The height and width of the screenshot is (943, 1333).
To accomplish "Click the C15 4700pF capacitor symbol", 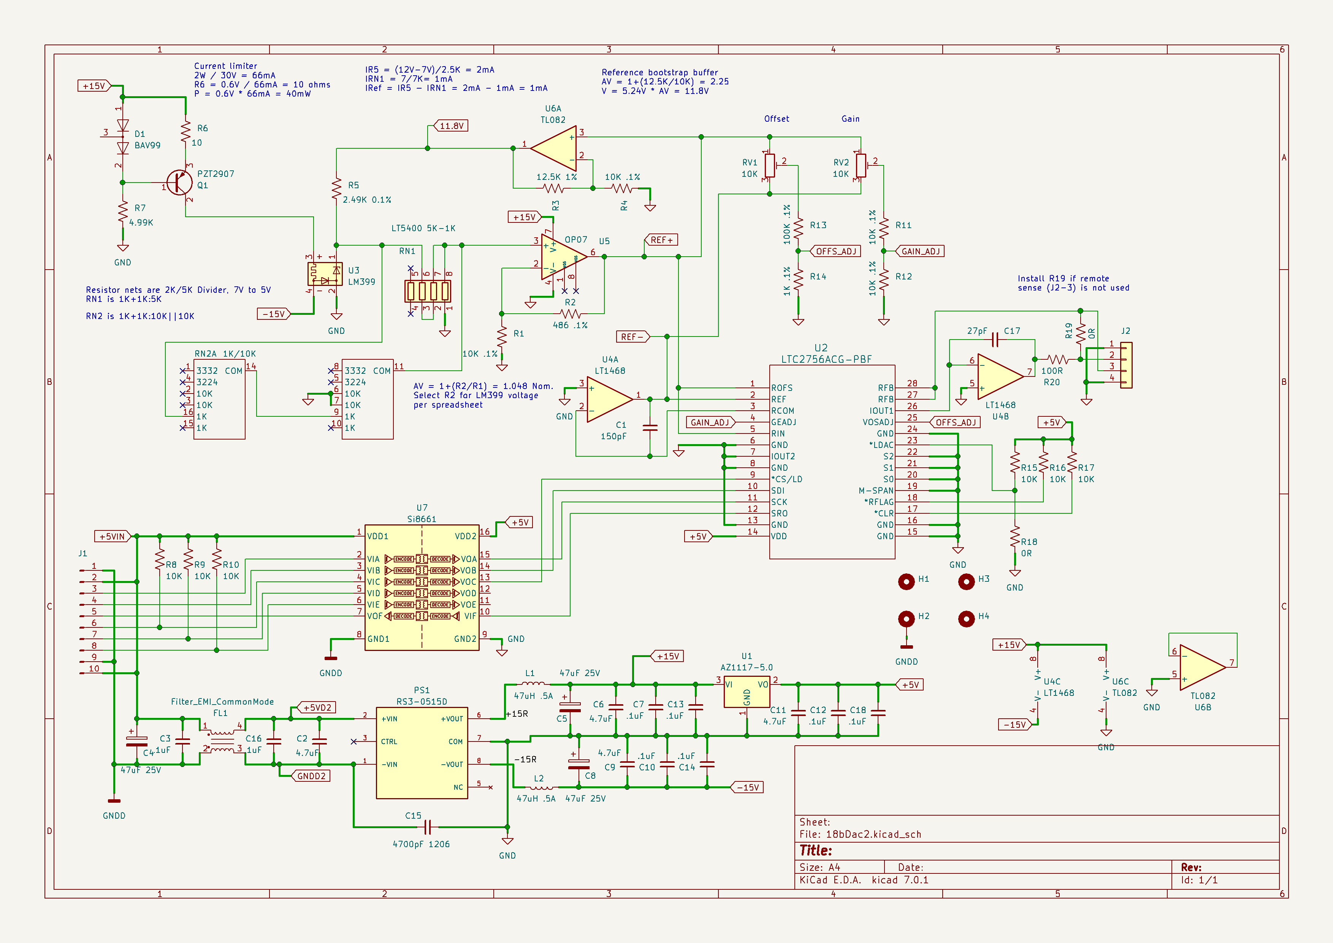I will [428, 826].
